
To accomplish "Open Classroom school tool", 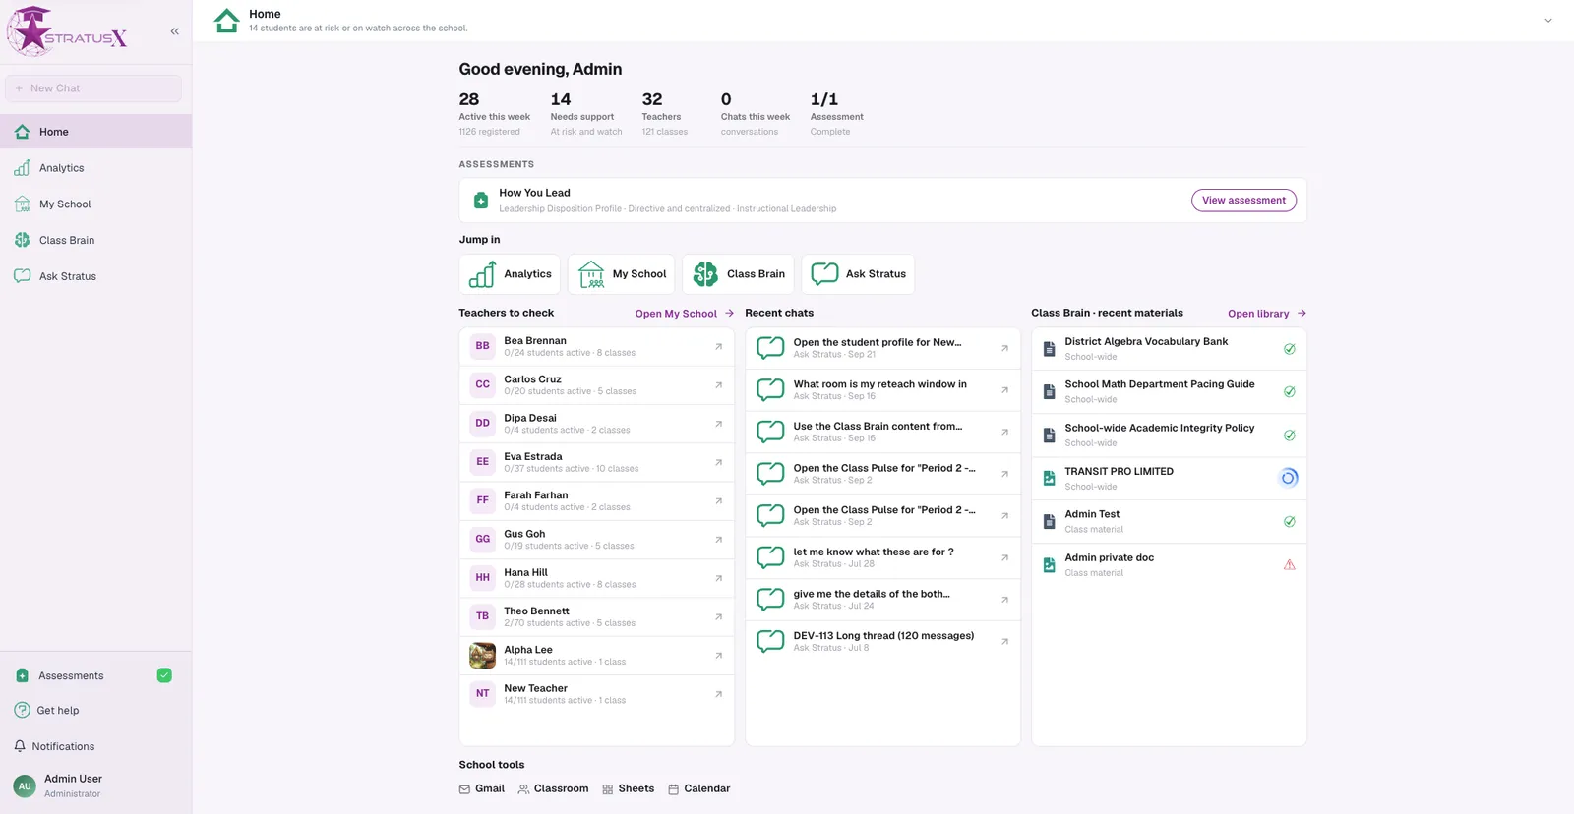I will coord(553,789).
